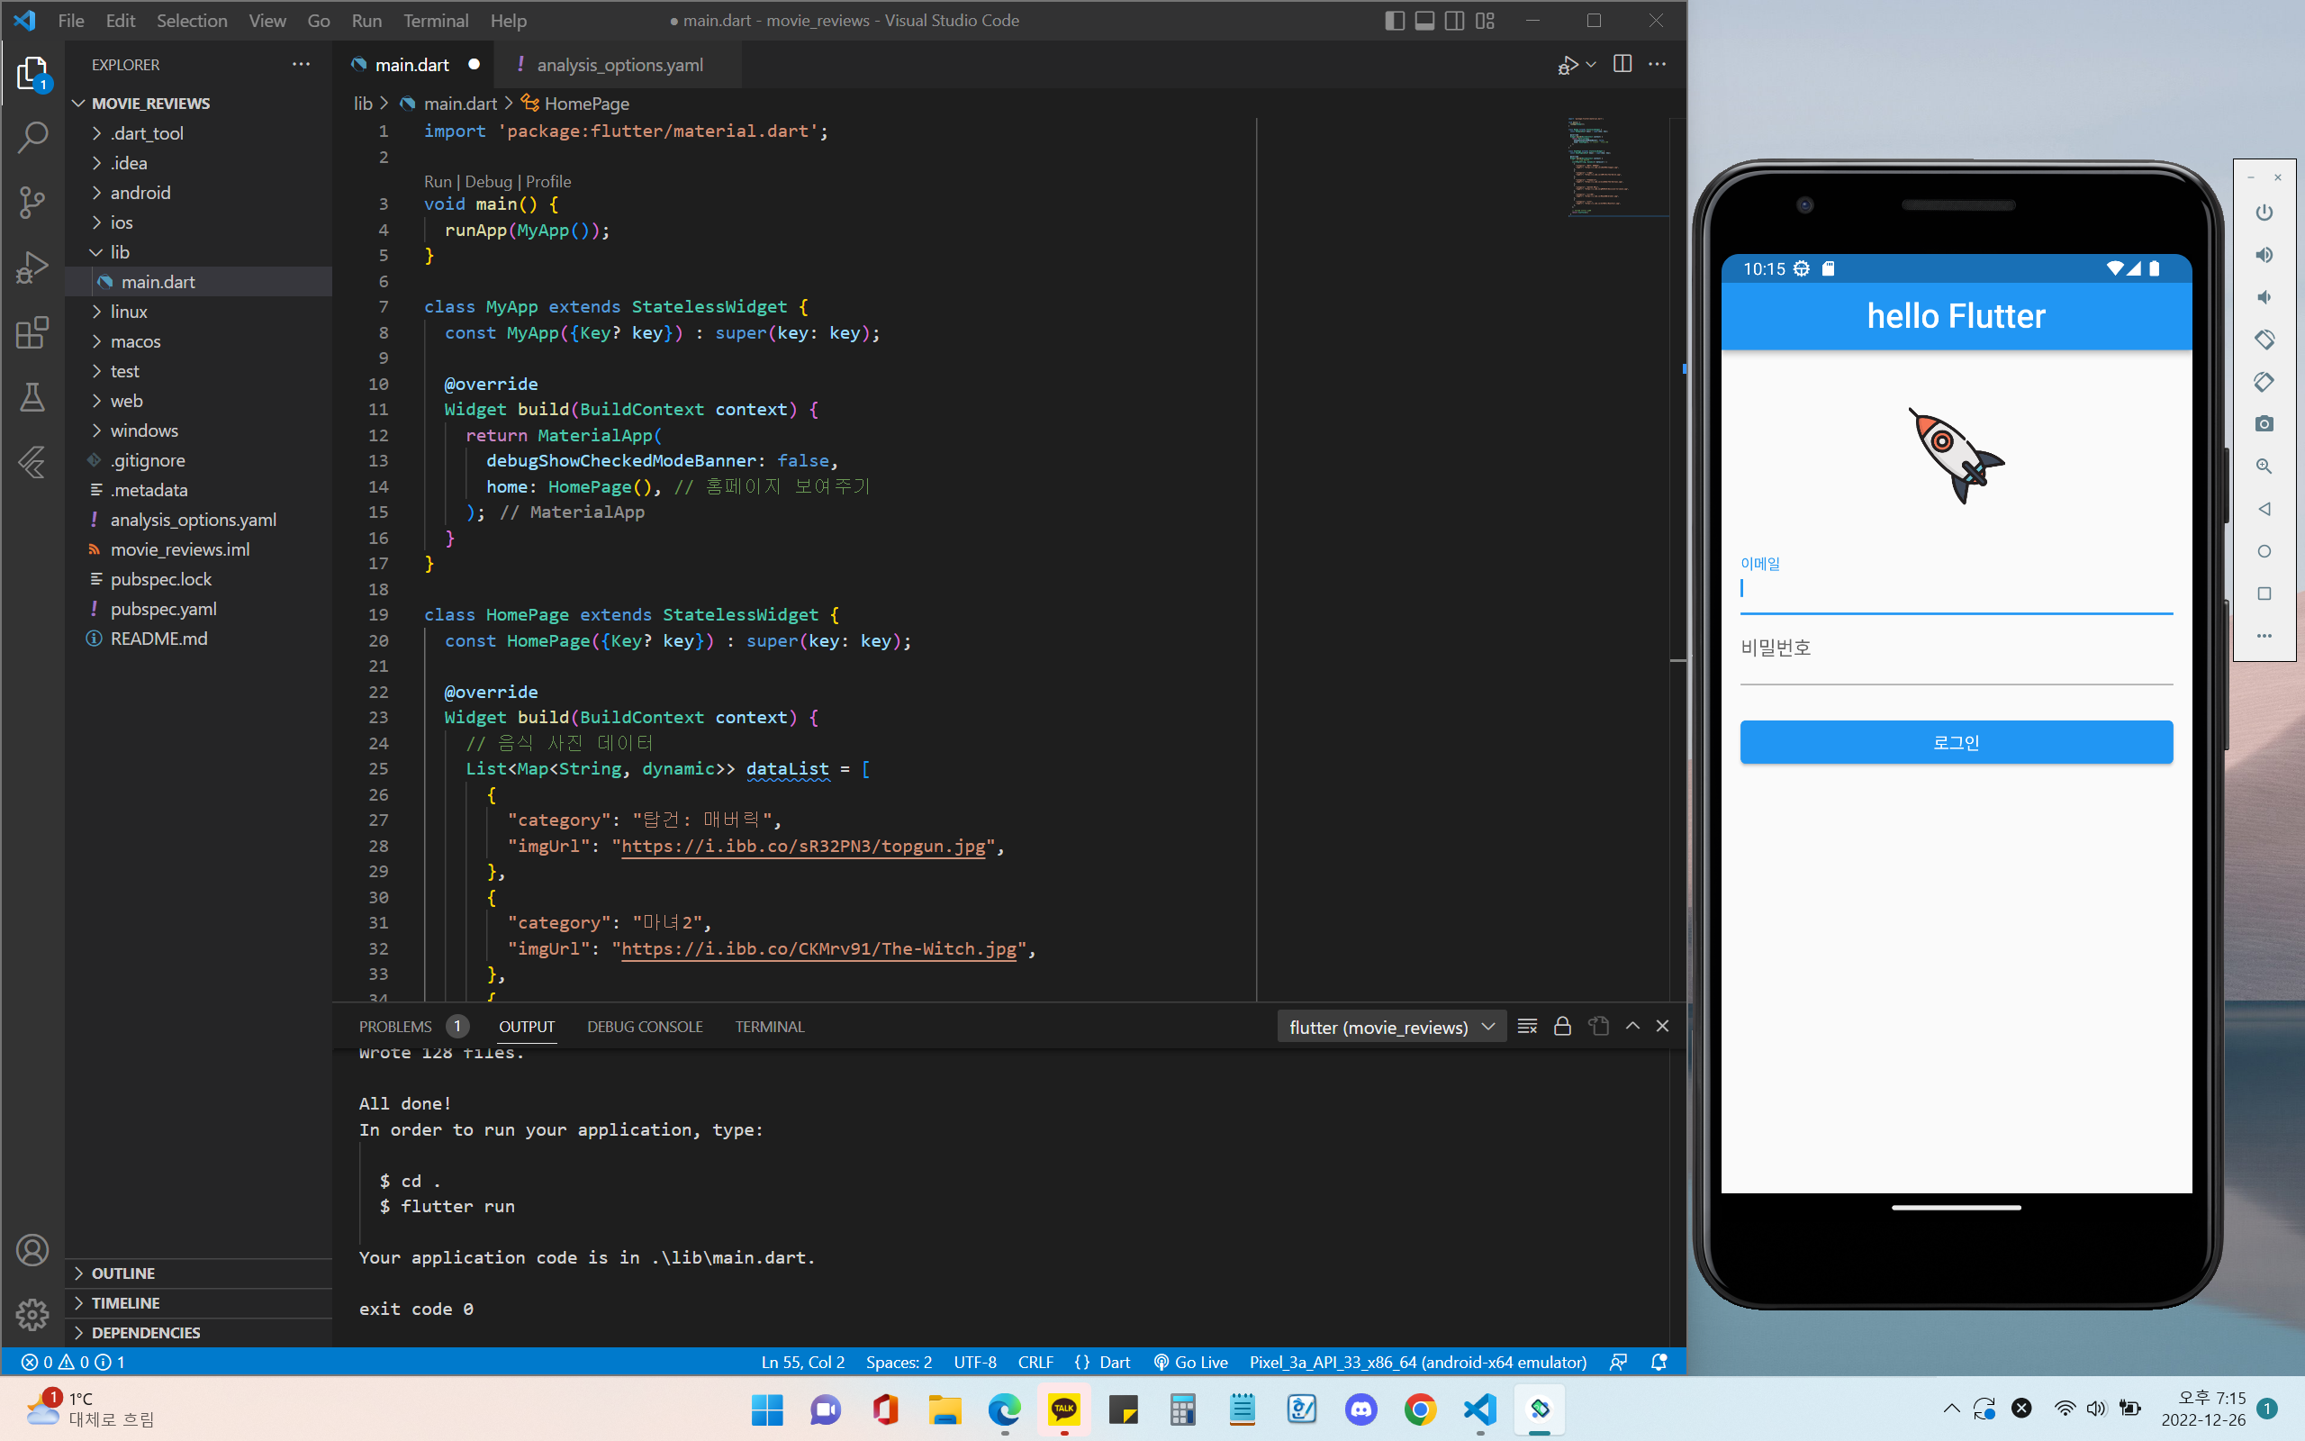Click the emulator power button

pos(2264,213)
